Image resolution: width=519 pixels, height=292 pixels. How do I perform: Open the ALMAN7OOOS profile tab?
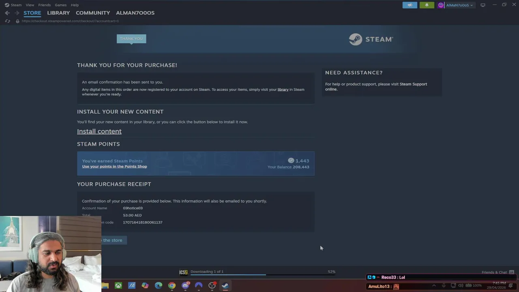pos(135,13)
